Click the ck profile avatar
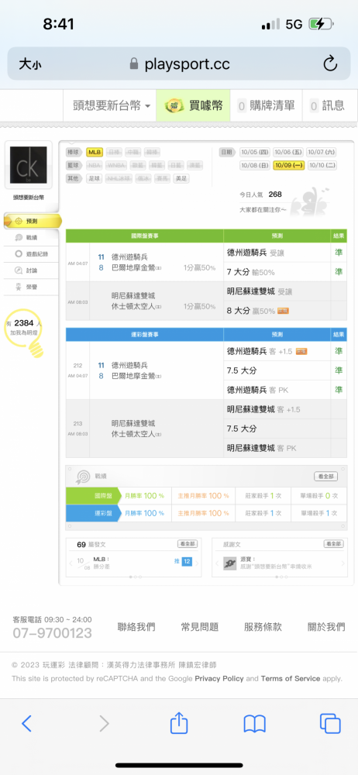The image size is (358, 775). click(28, 165)
